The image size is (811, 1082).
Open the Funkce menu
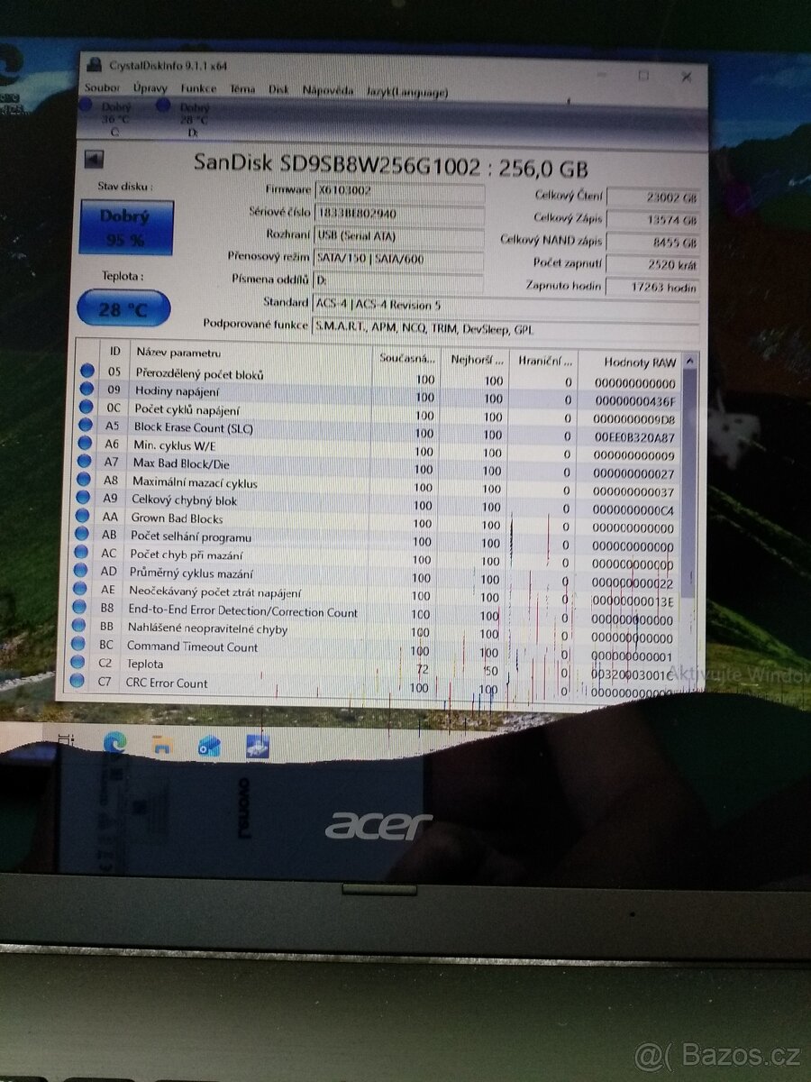point(198,88)
